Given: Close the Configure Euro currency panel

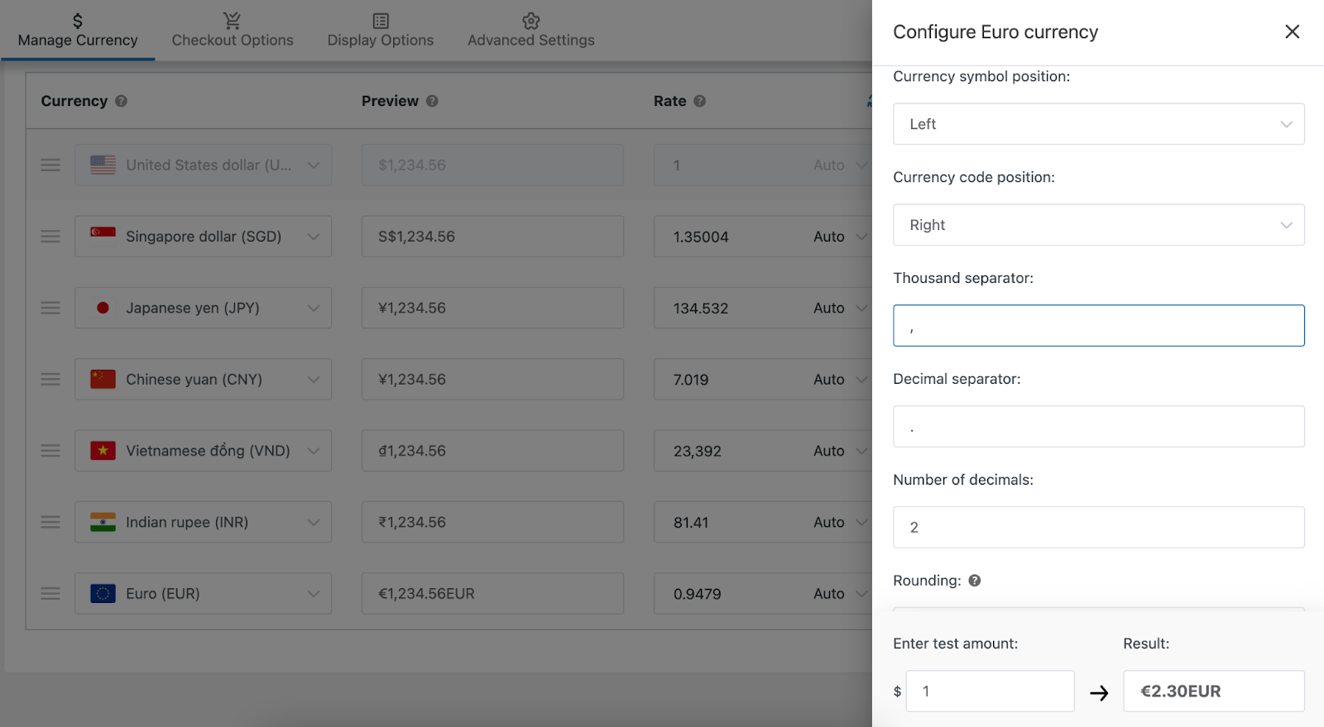Looking at the screenshot, I should (1292, 31).
